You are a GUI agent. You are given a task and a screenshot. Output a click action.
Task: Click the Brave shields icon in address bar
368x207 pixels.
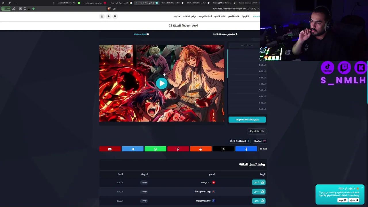coord(109,9)
